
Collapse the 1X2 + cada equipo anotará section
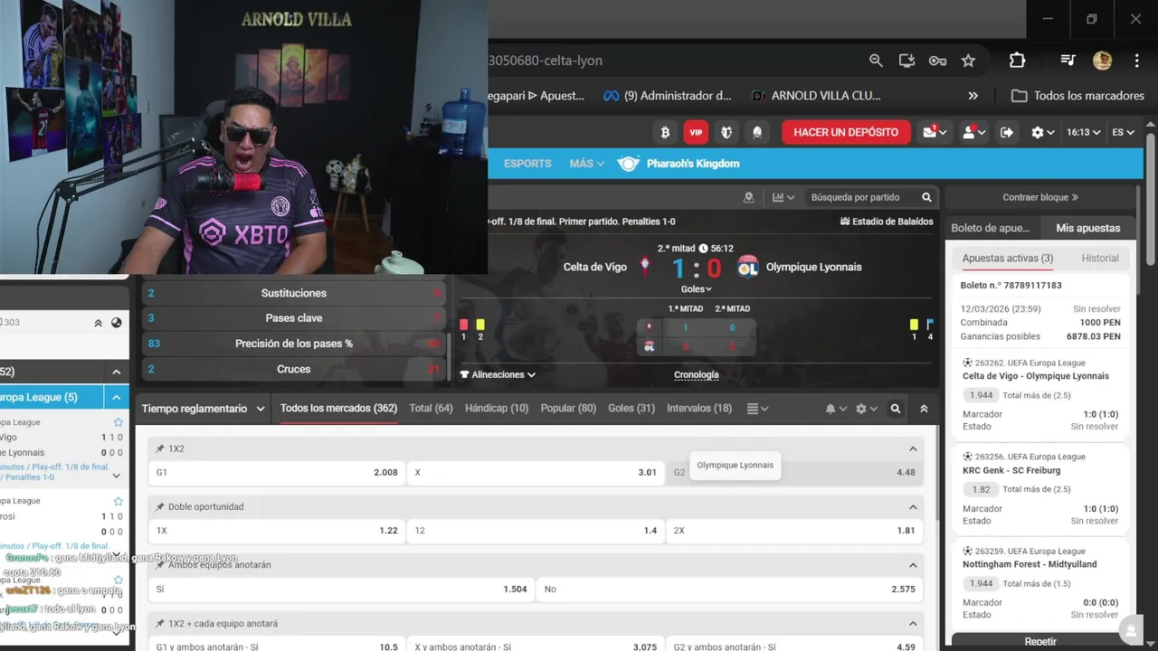(x=913, y=624)
